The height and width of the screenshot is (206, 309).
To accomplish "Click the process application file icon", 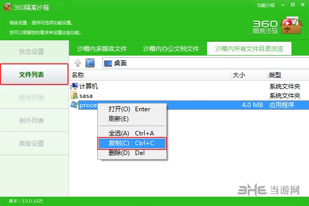I will pos(74,105).
